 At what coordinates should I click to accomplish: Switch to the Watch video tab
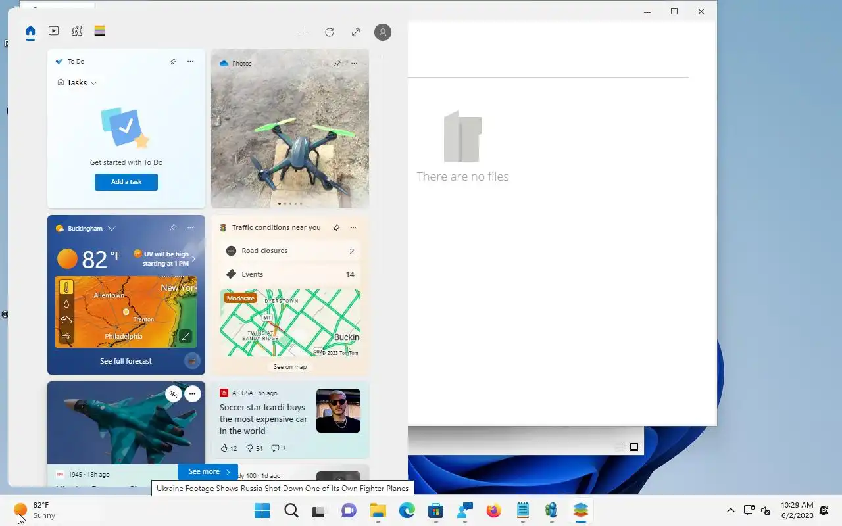(x=54, y=31)
